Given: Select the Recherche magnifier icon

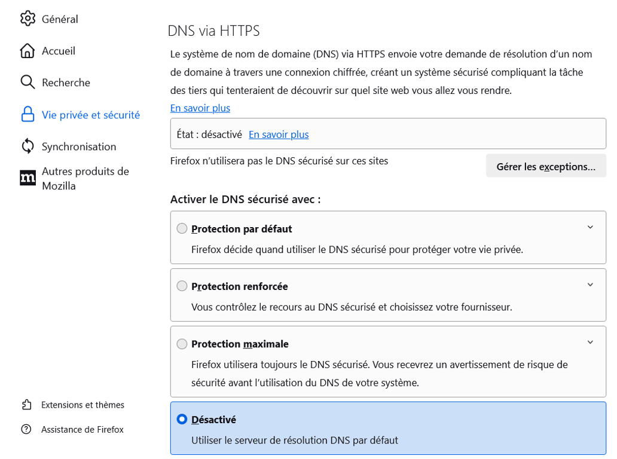Looking at the screenshot, I should (28, 82).
